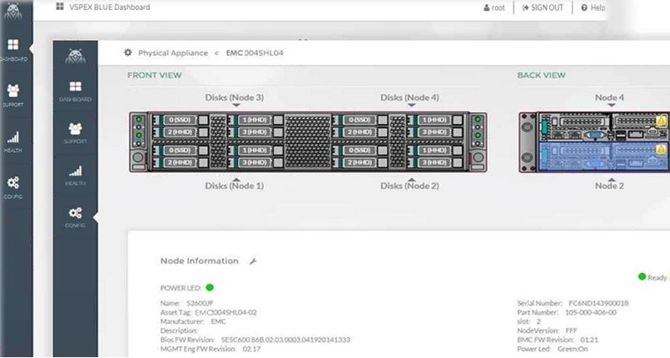Click the asset tag EMC3004SHL04-02
The height and width of the screenshot is (358, 670).
[226, 312]
